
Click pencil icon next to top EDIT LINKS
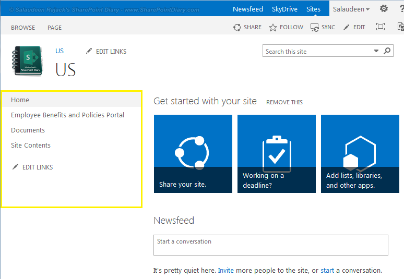89,51
